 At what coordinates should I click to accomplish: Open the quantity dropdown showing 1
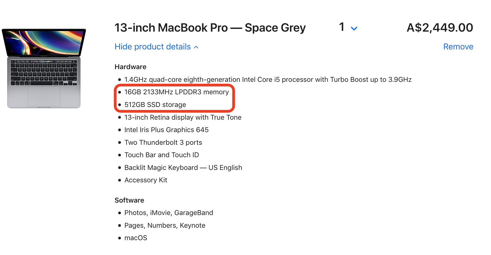point(348,27)
